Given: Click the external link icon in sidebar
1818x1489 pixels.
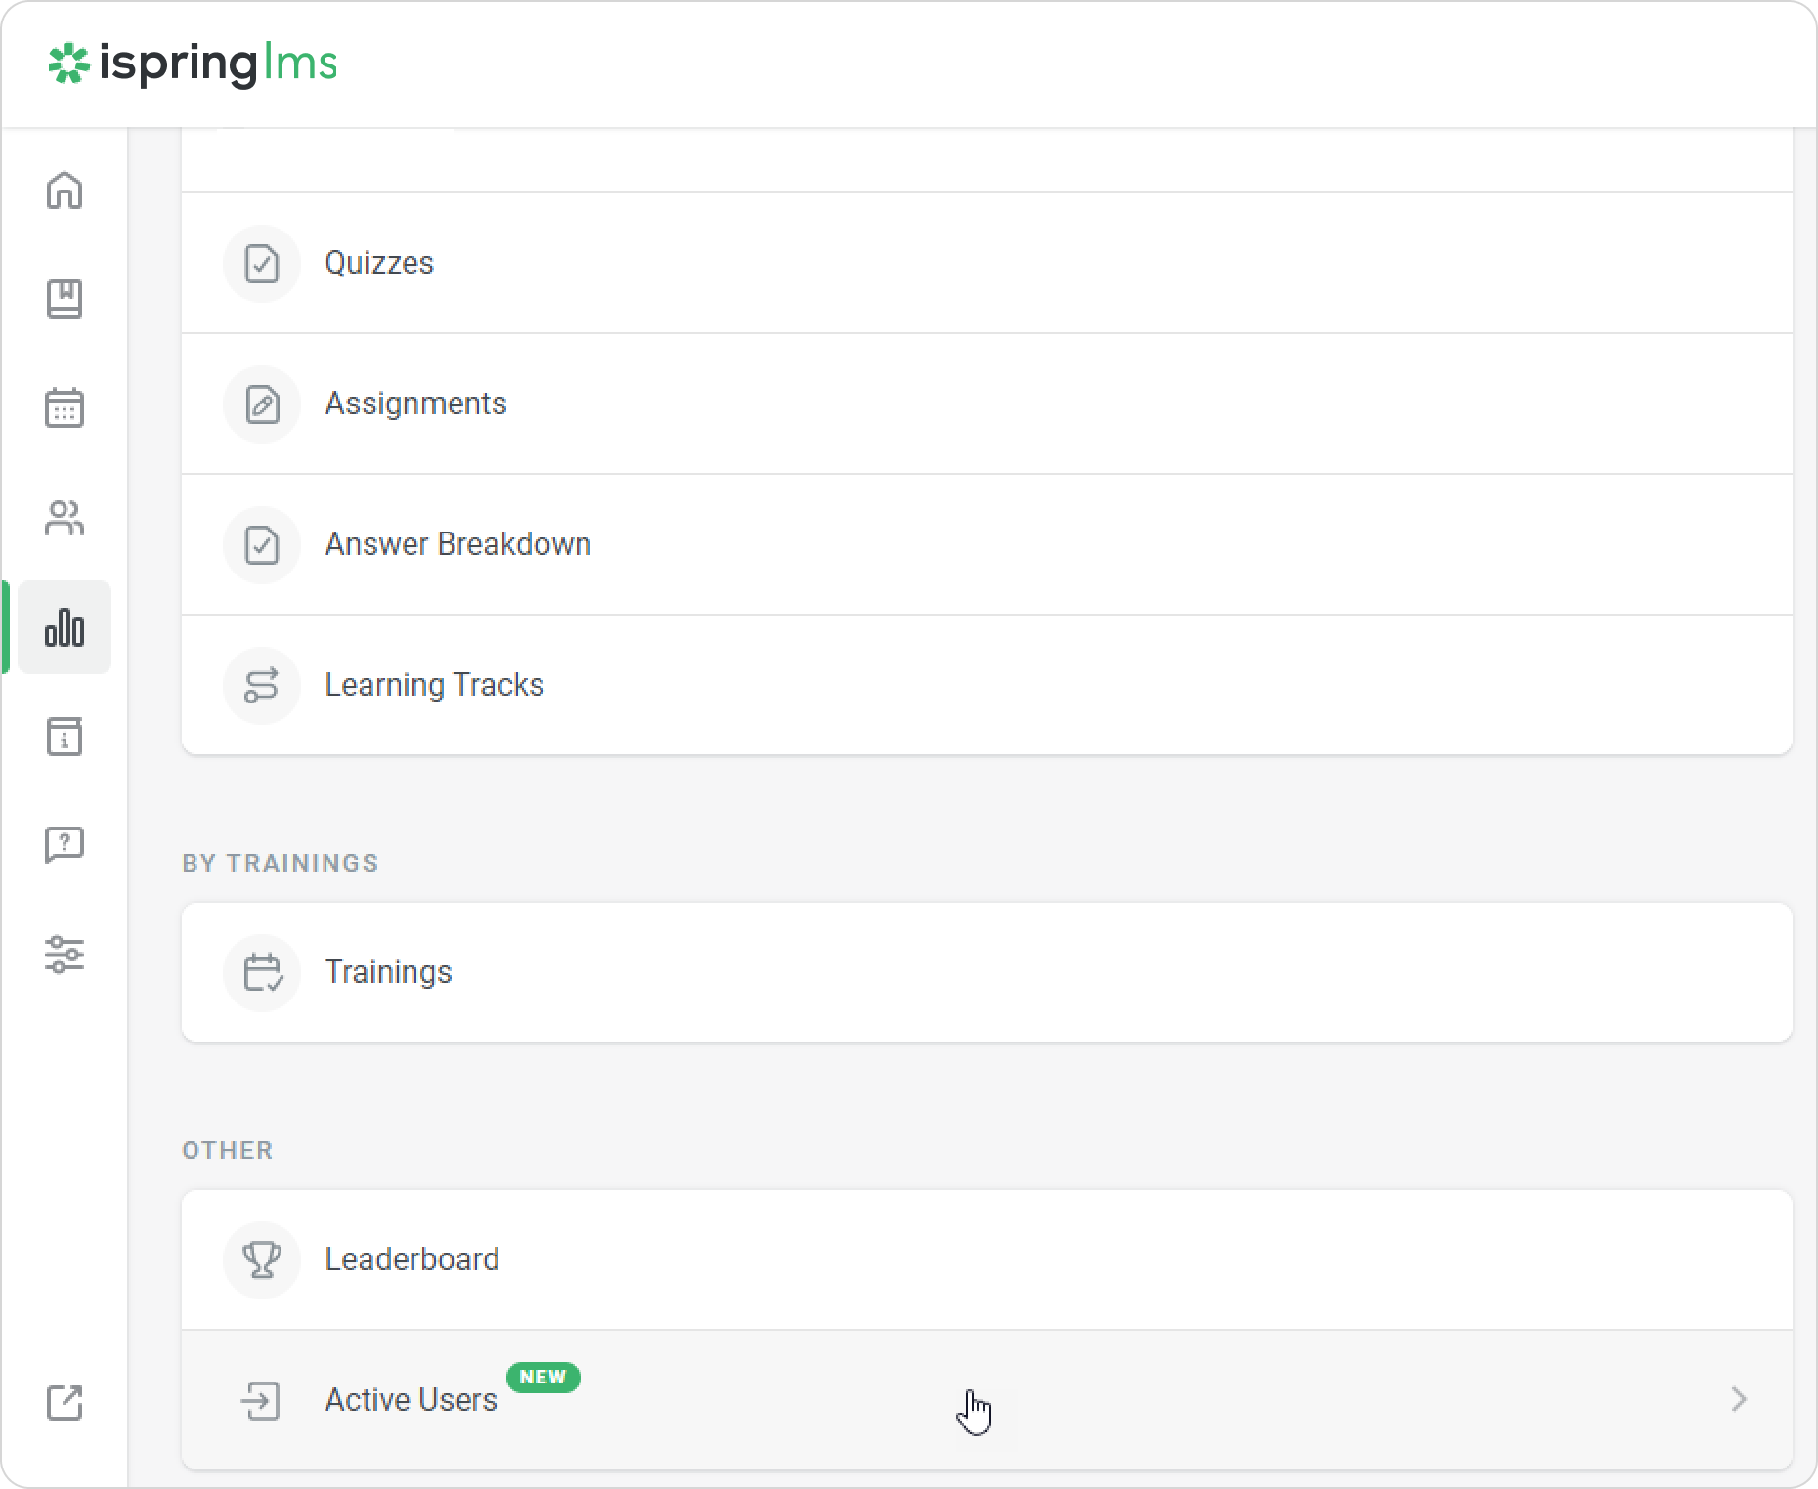Looking at the screenshot, I should pos(65,1403).
